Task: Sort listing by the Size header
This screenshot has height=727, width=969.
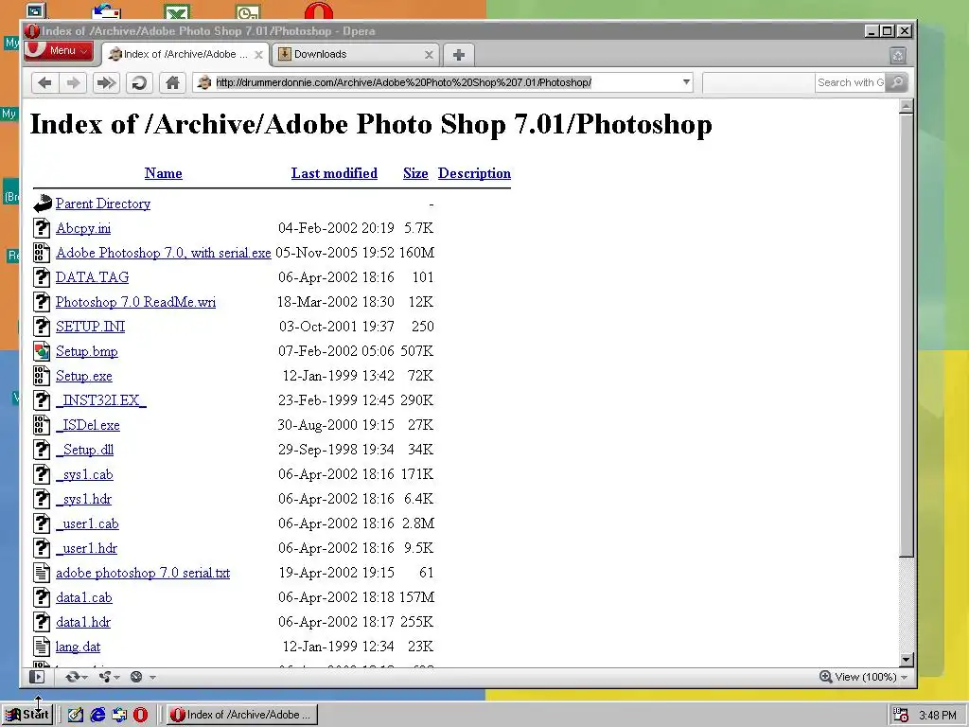Action: pos(415,173)
